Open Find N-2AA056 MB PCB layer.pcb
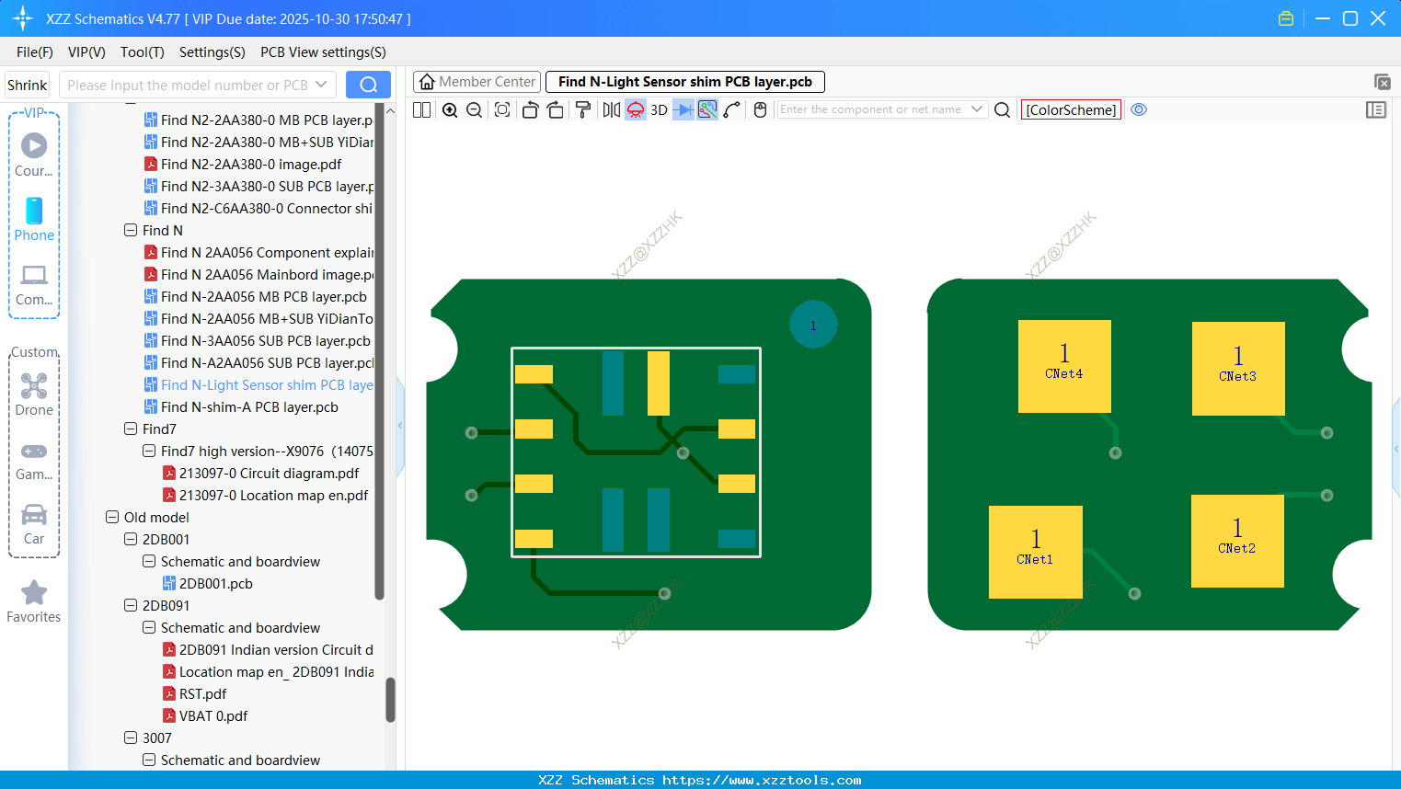 point(265,296)
